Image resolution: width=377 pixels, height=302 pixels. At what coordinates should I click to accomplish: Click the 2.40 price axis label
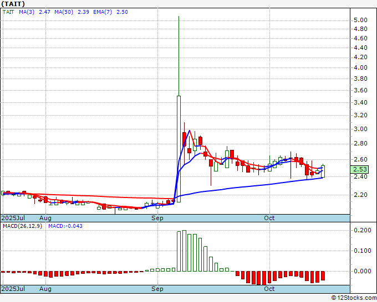361,176
